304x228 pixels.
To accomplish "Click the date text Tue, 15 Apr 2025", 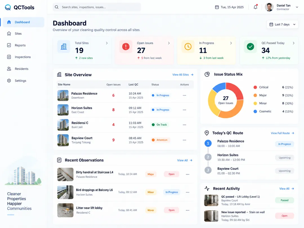I will [x=232, y=7].
